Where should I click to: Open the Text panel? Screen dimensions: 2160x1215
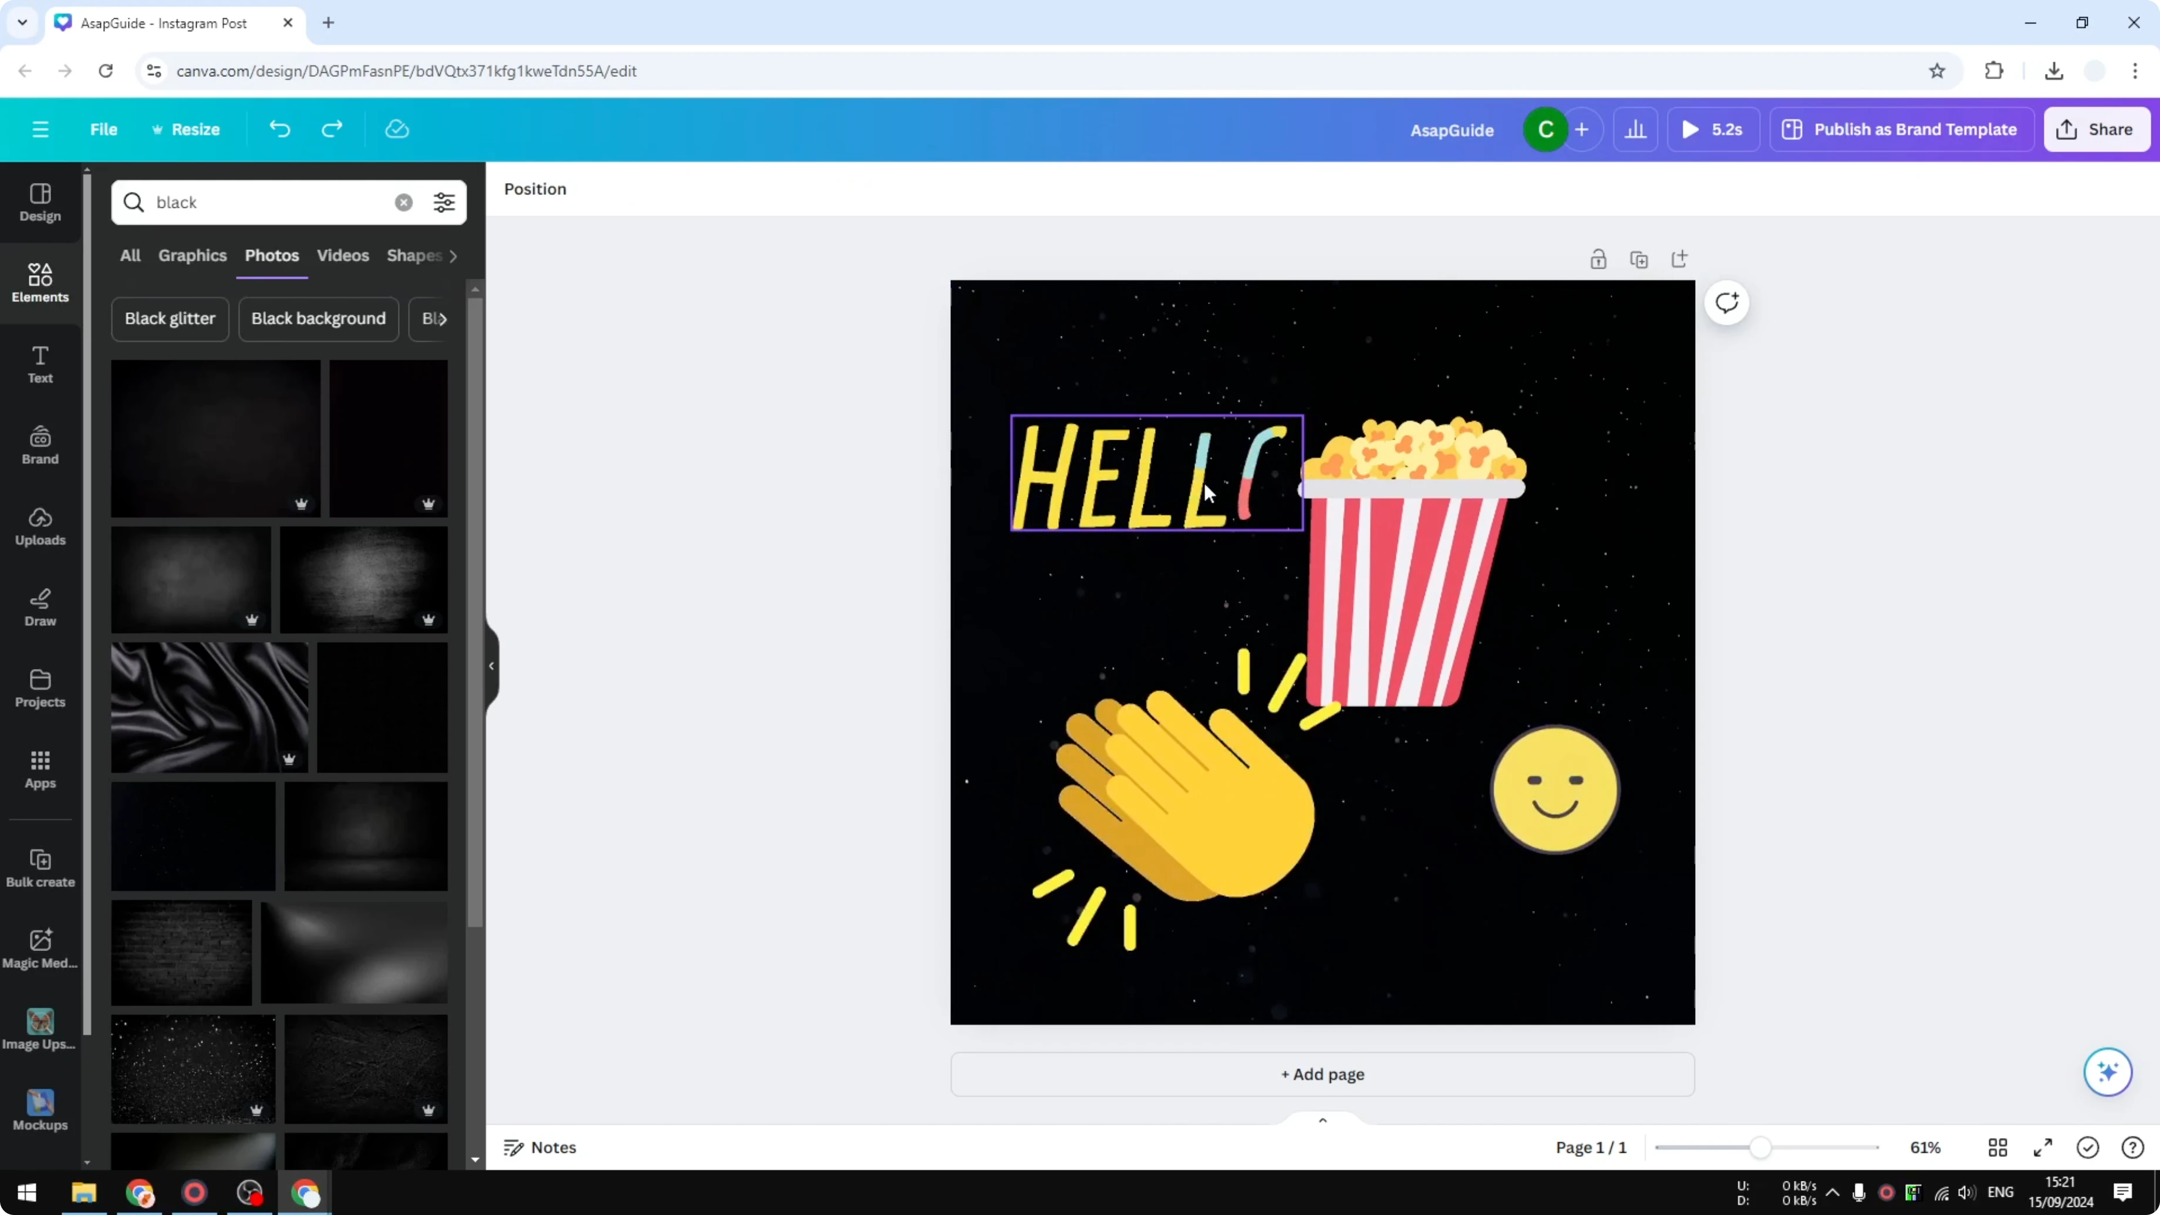[x=41, y=365]
